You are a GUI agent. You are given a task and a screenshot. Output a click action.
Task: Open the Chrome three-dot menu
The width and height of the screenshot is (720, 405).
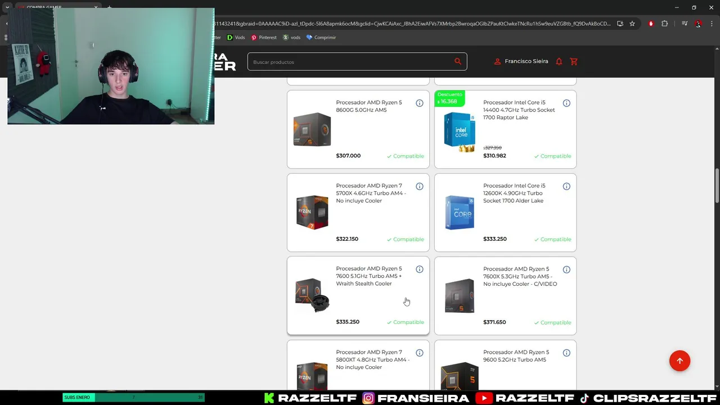712,24
